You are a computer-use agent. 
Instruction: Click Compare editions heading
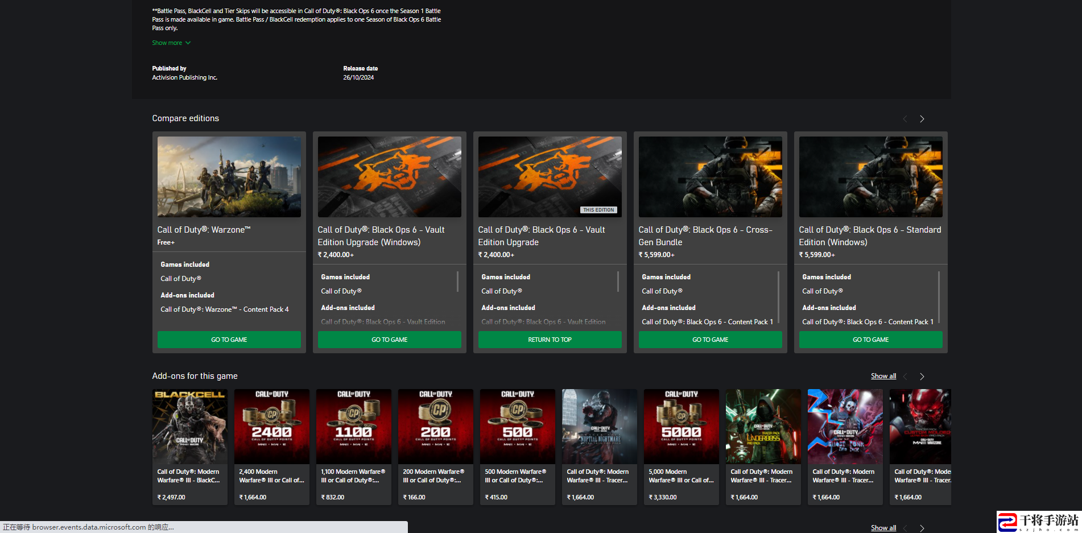pyautogui.click(x=185, y=118)
